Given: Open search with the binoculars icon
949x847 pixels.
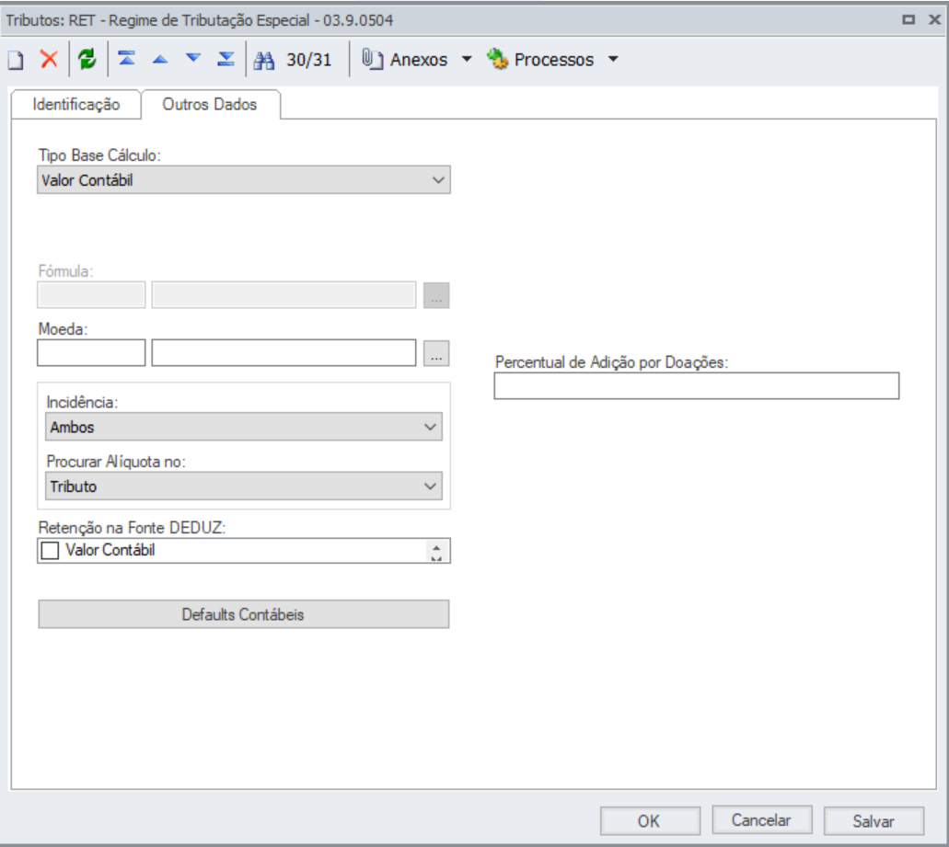Looking at the screenshot, I should pos(264,60).
